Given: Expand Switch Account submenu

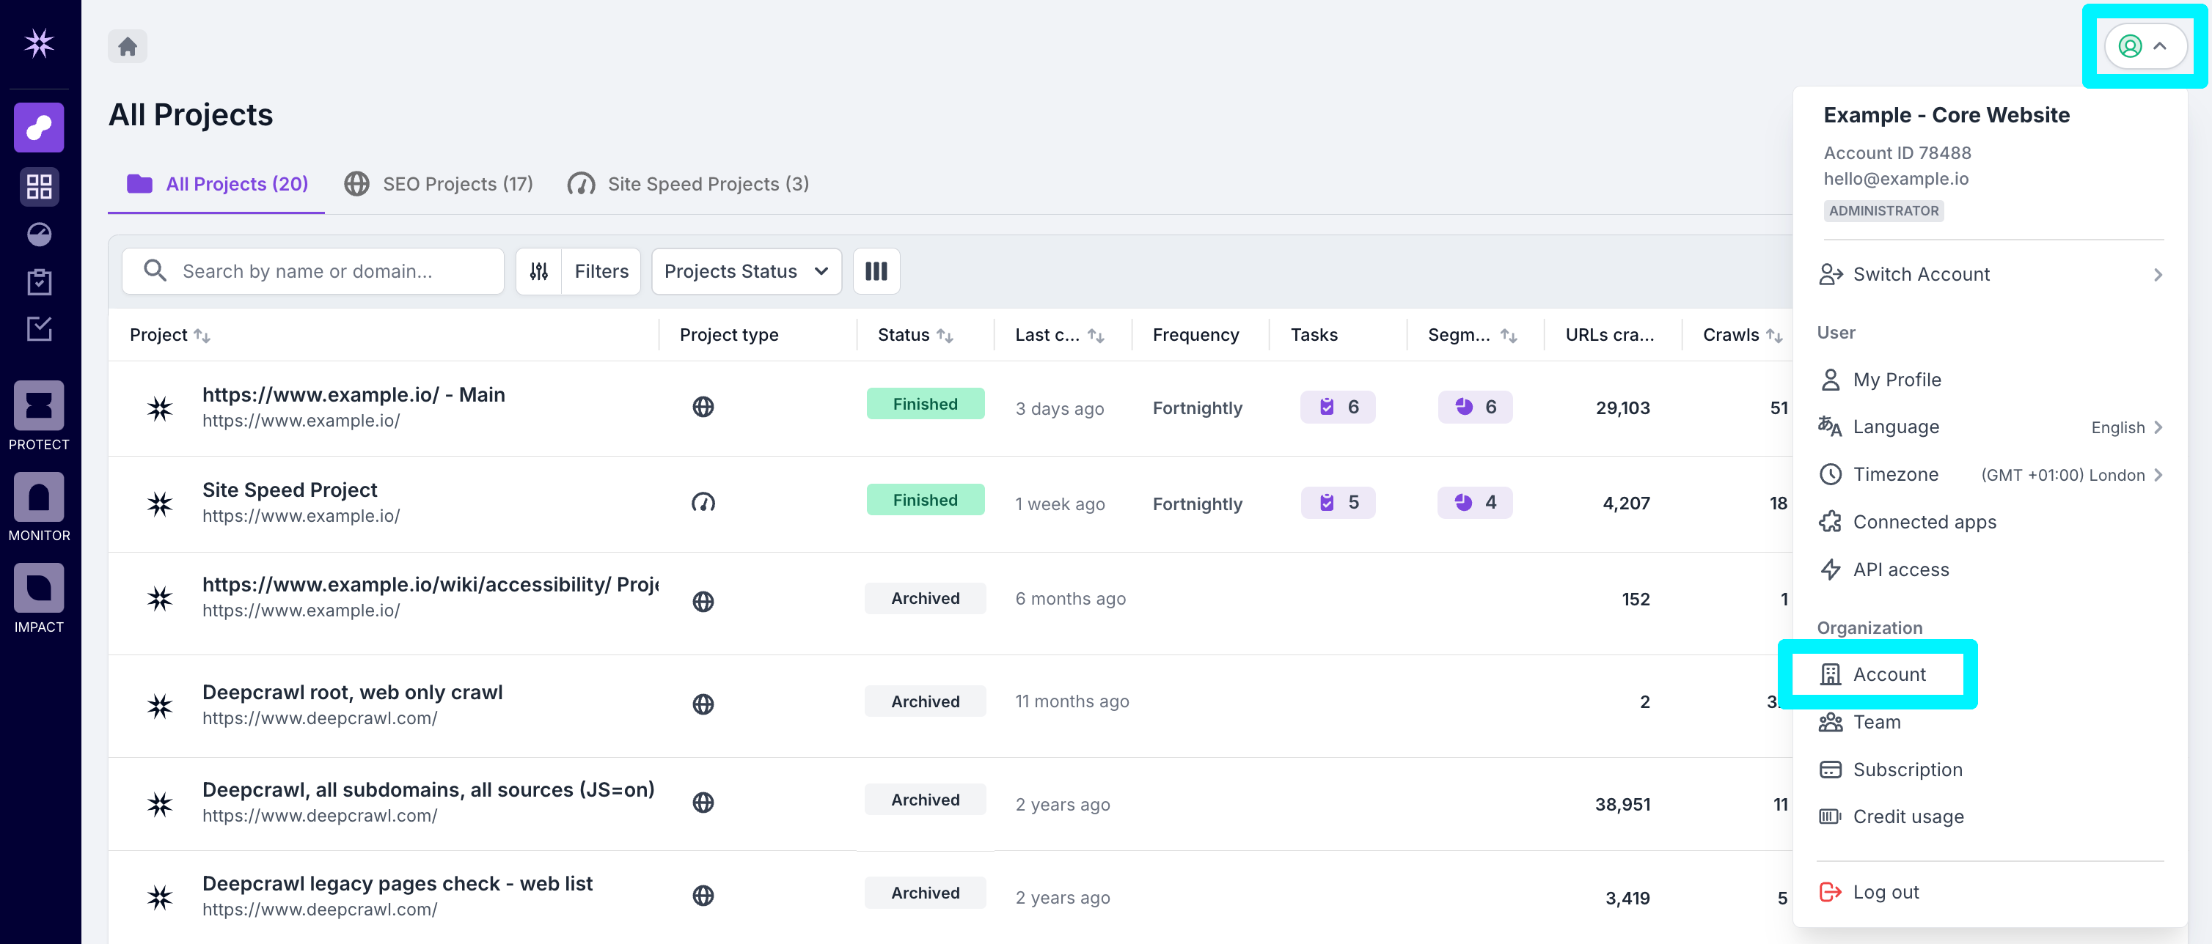Looking at the screenshot, I should tap(1990, 275).
